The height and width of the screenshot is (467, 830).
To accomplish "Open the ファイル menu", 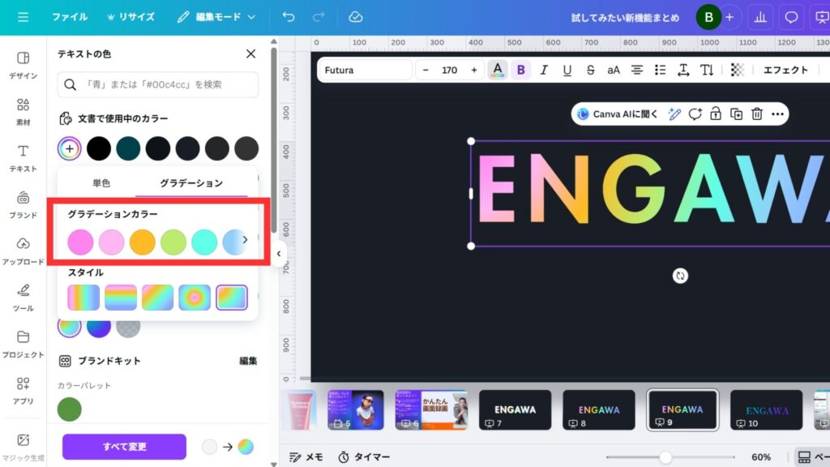I will pyautogui.click(x=70, y=17).
